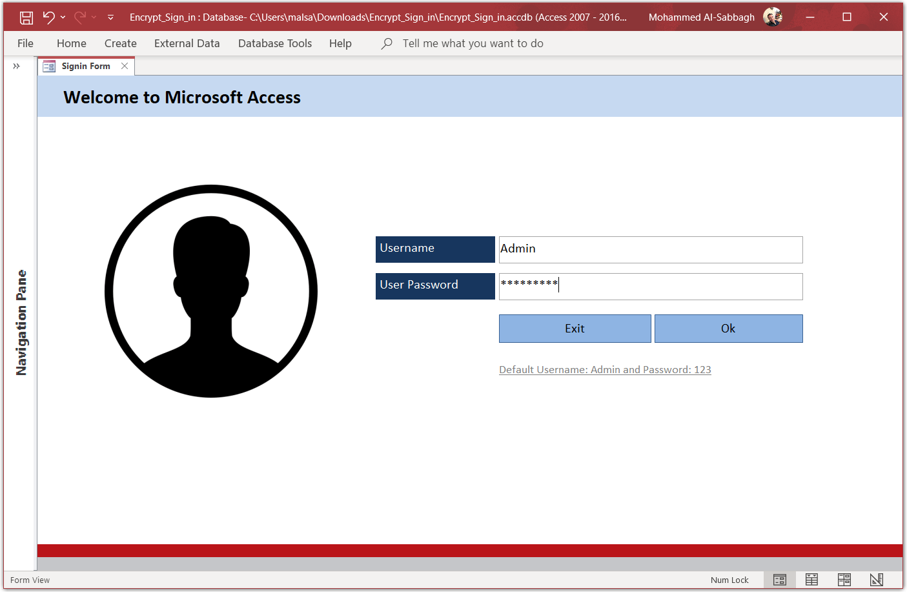Click the Signin Form tab form icon

(x=49, y=66)
